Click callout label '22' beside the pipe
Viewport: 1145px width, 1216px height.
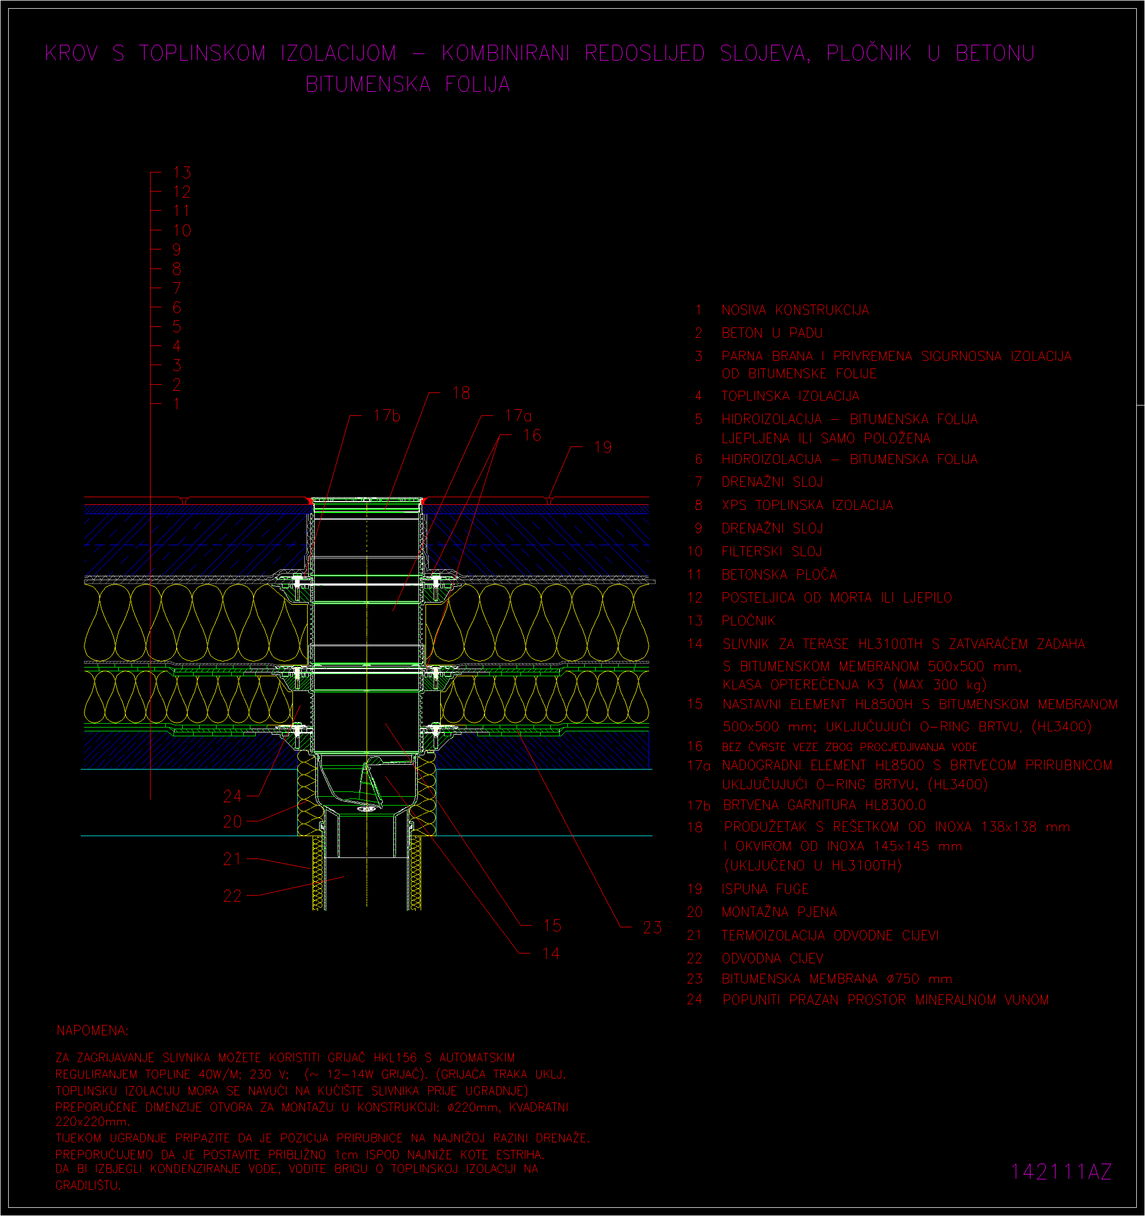coord(233,896)
